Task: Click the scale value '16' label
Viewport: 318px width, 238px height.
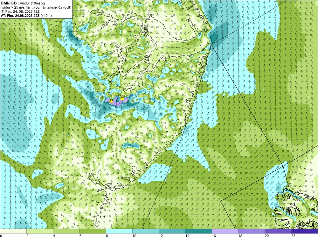Action: (x=214, y=236)
